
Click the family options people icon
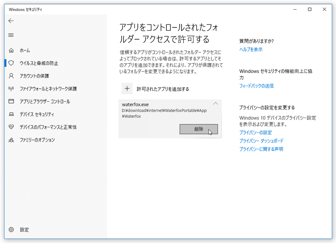[x=11, y=140]
